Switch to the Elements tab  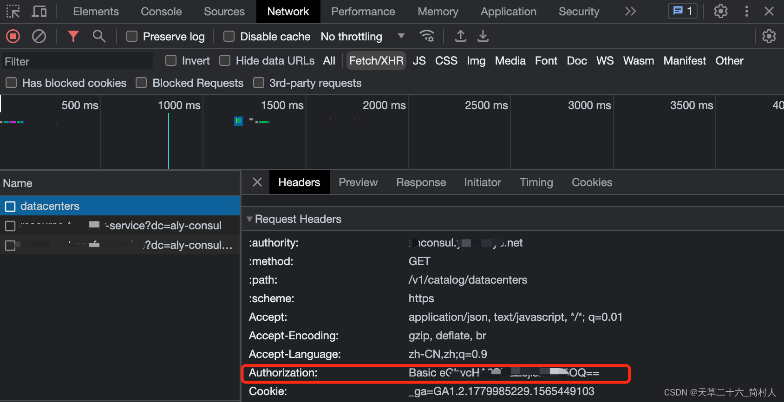(x=96, y=11)
